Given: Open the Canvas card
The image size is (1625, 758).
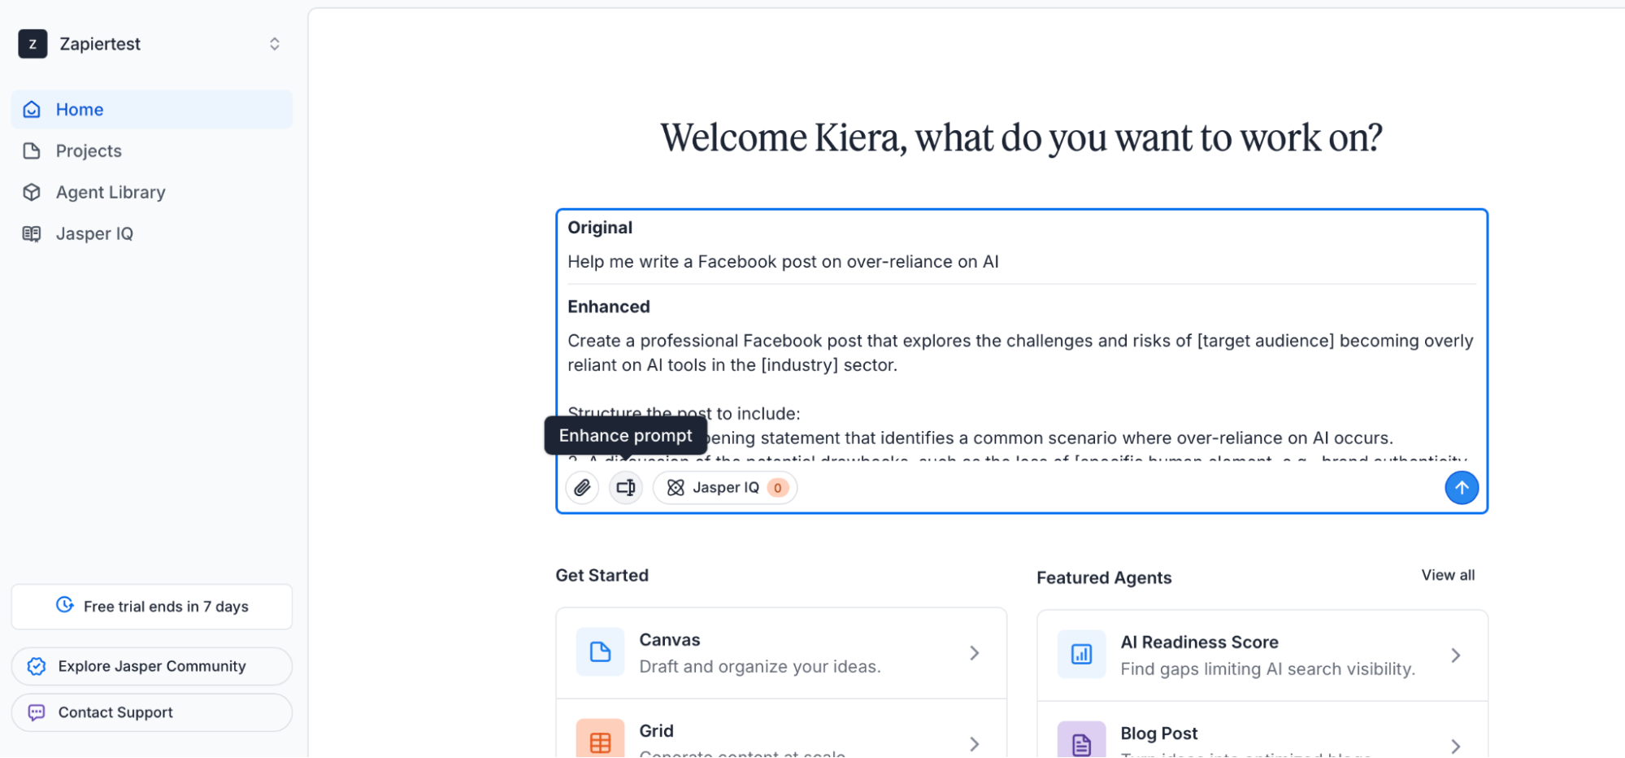Looking at the screenshot, I should pyautogui.click(x=781, y=653).
